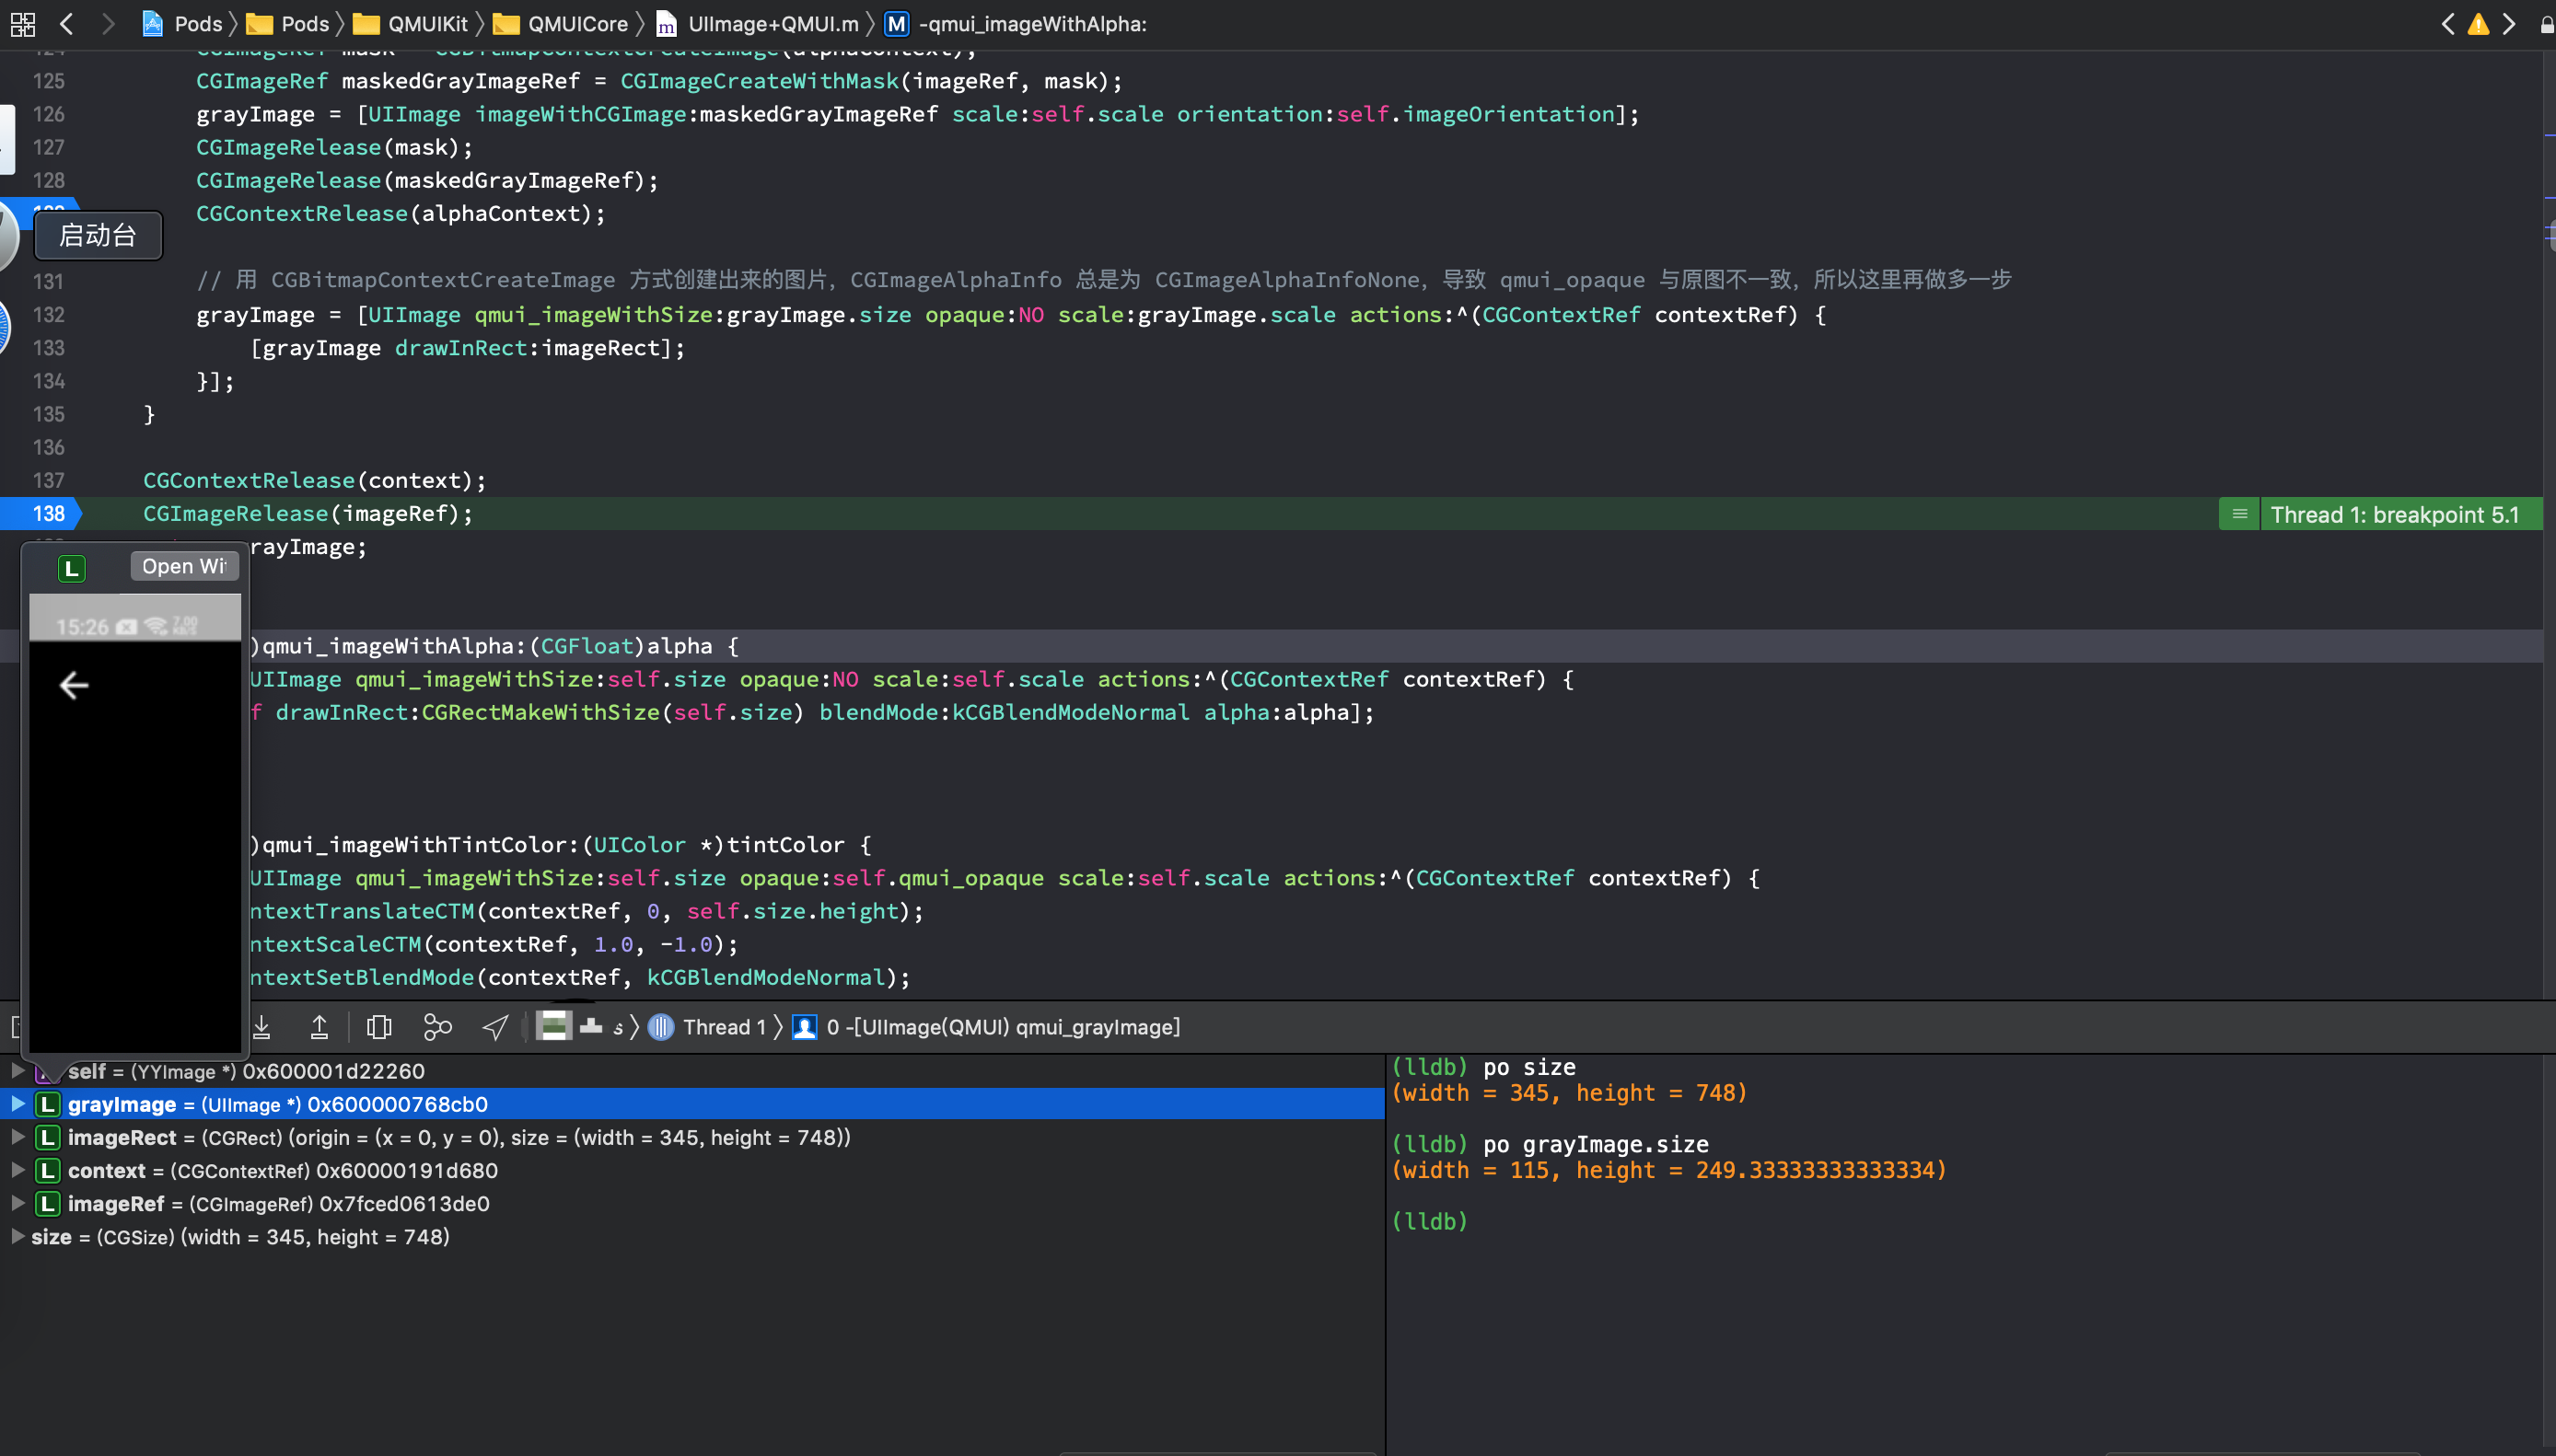Click the Step Out debugger icon

[319, 1027]
